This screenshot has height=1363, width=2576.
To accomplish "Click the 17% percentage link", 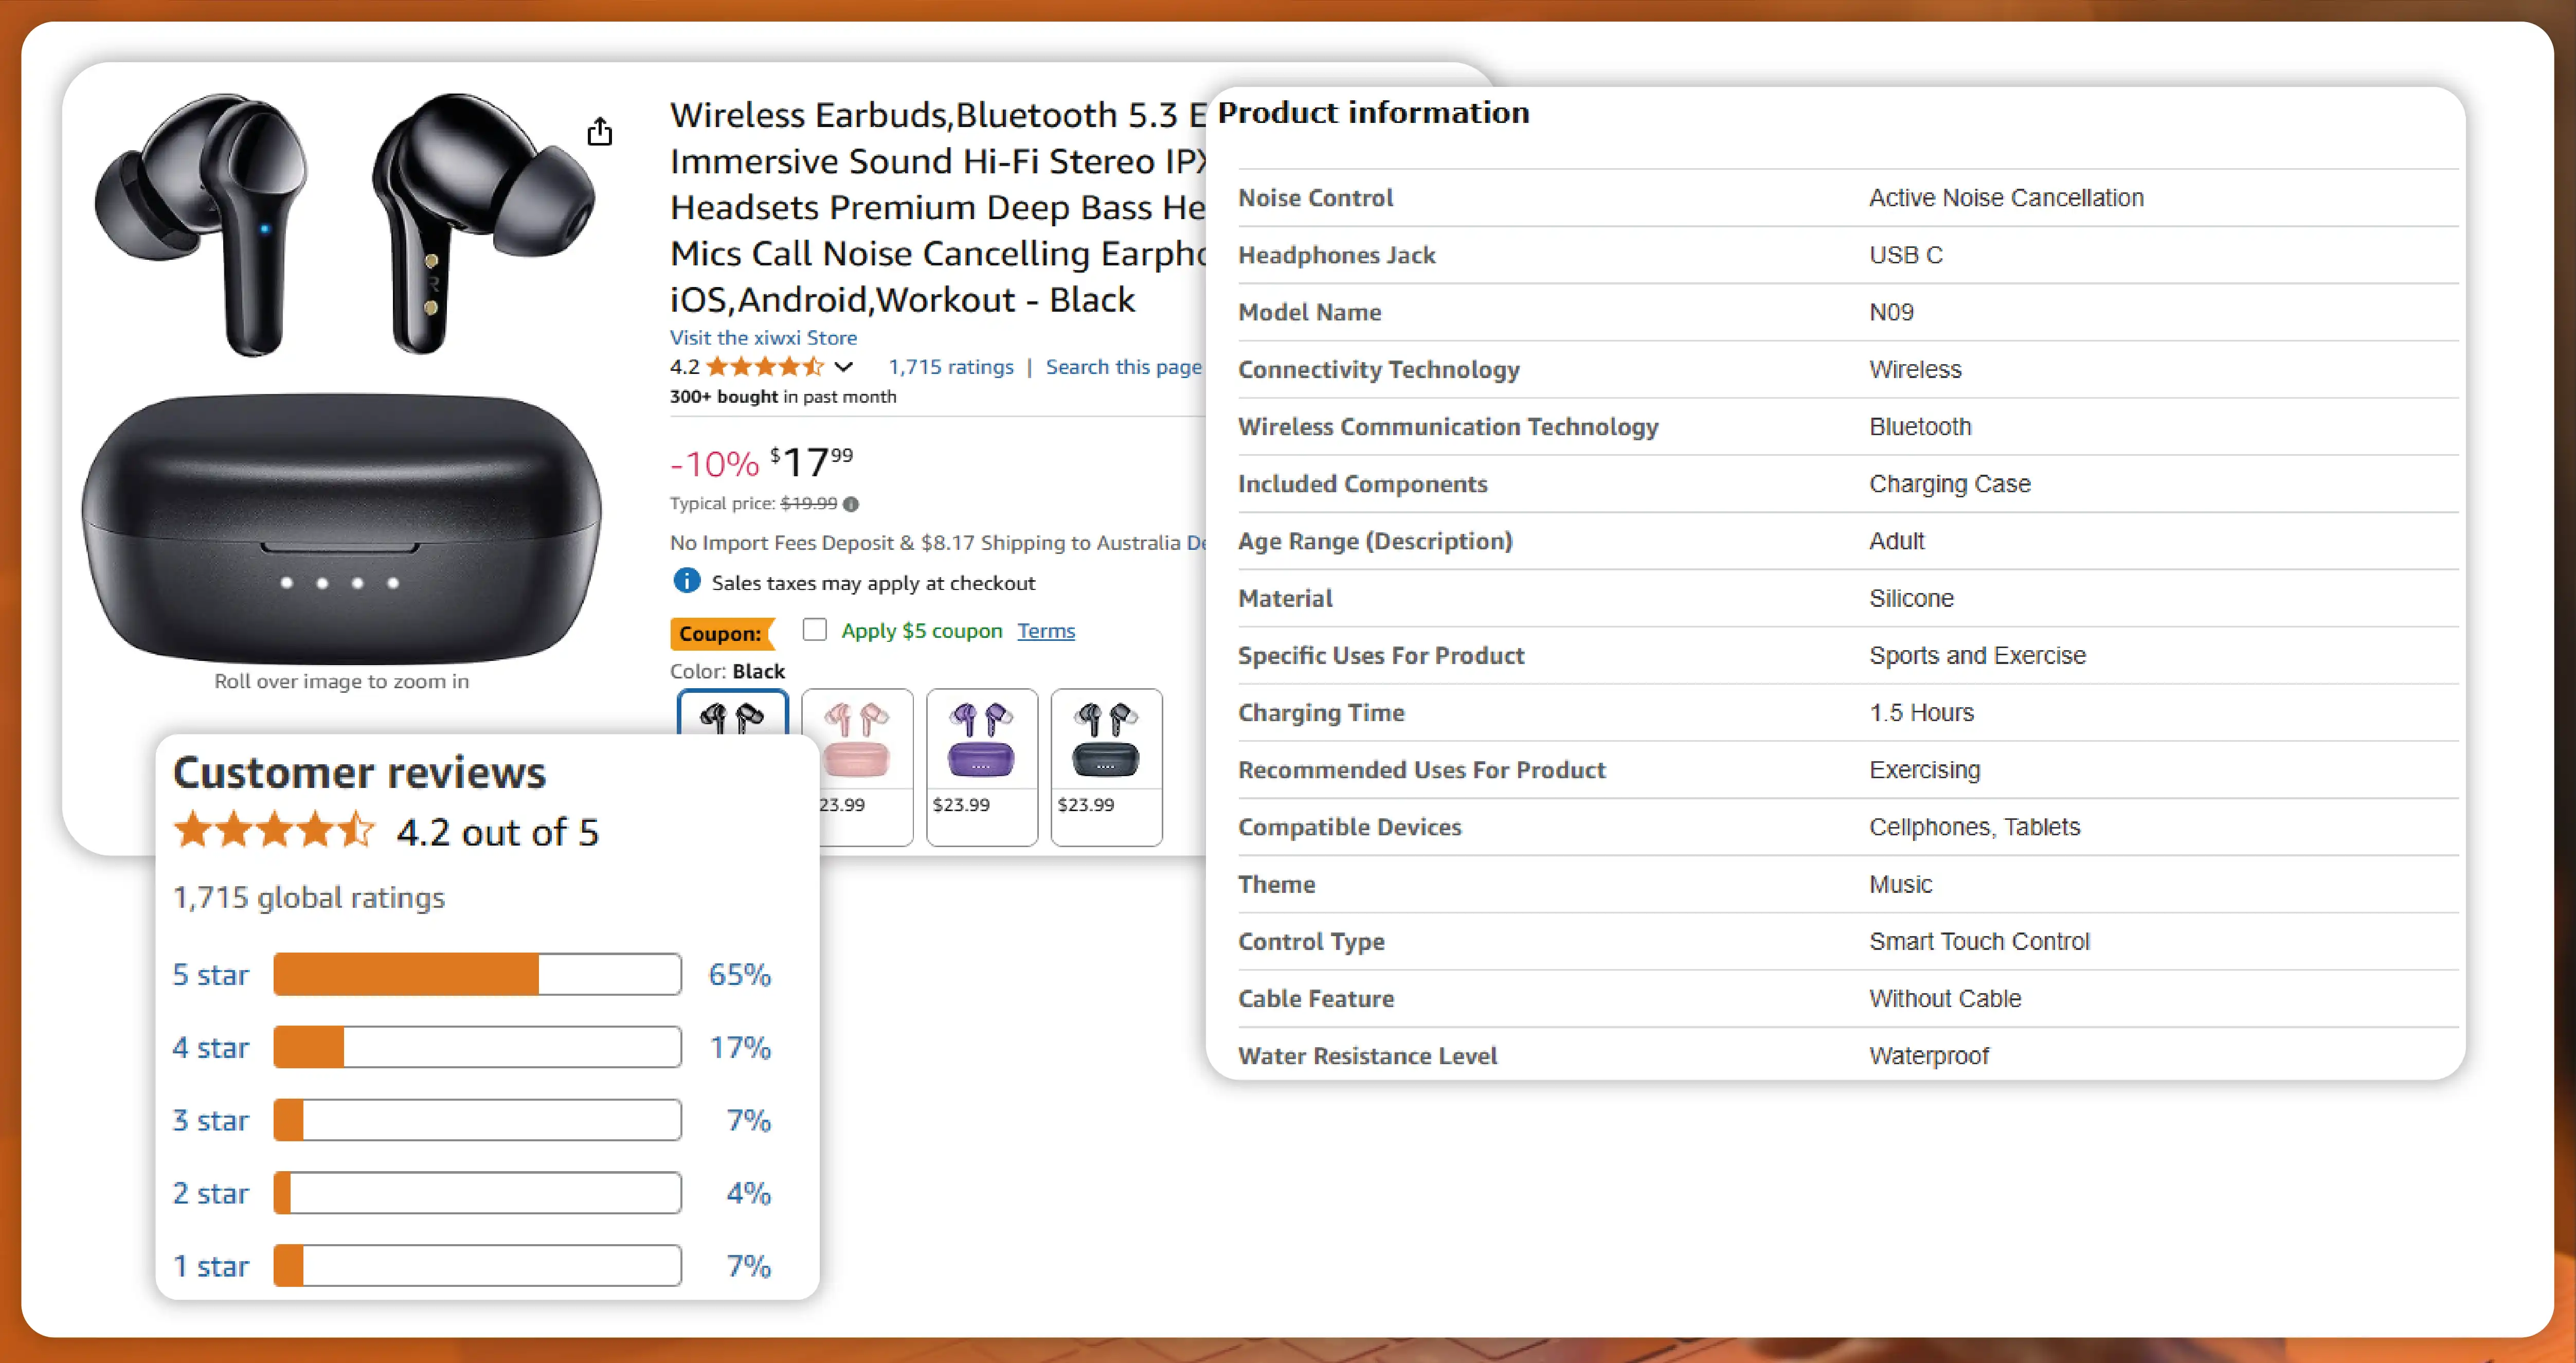I will [740, 1048].
